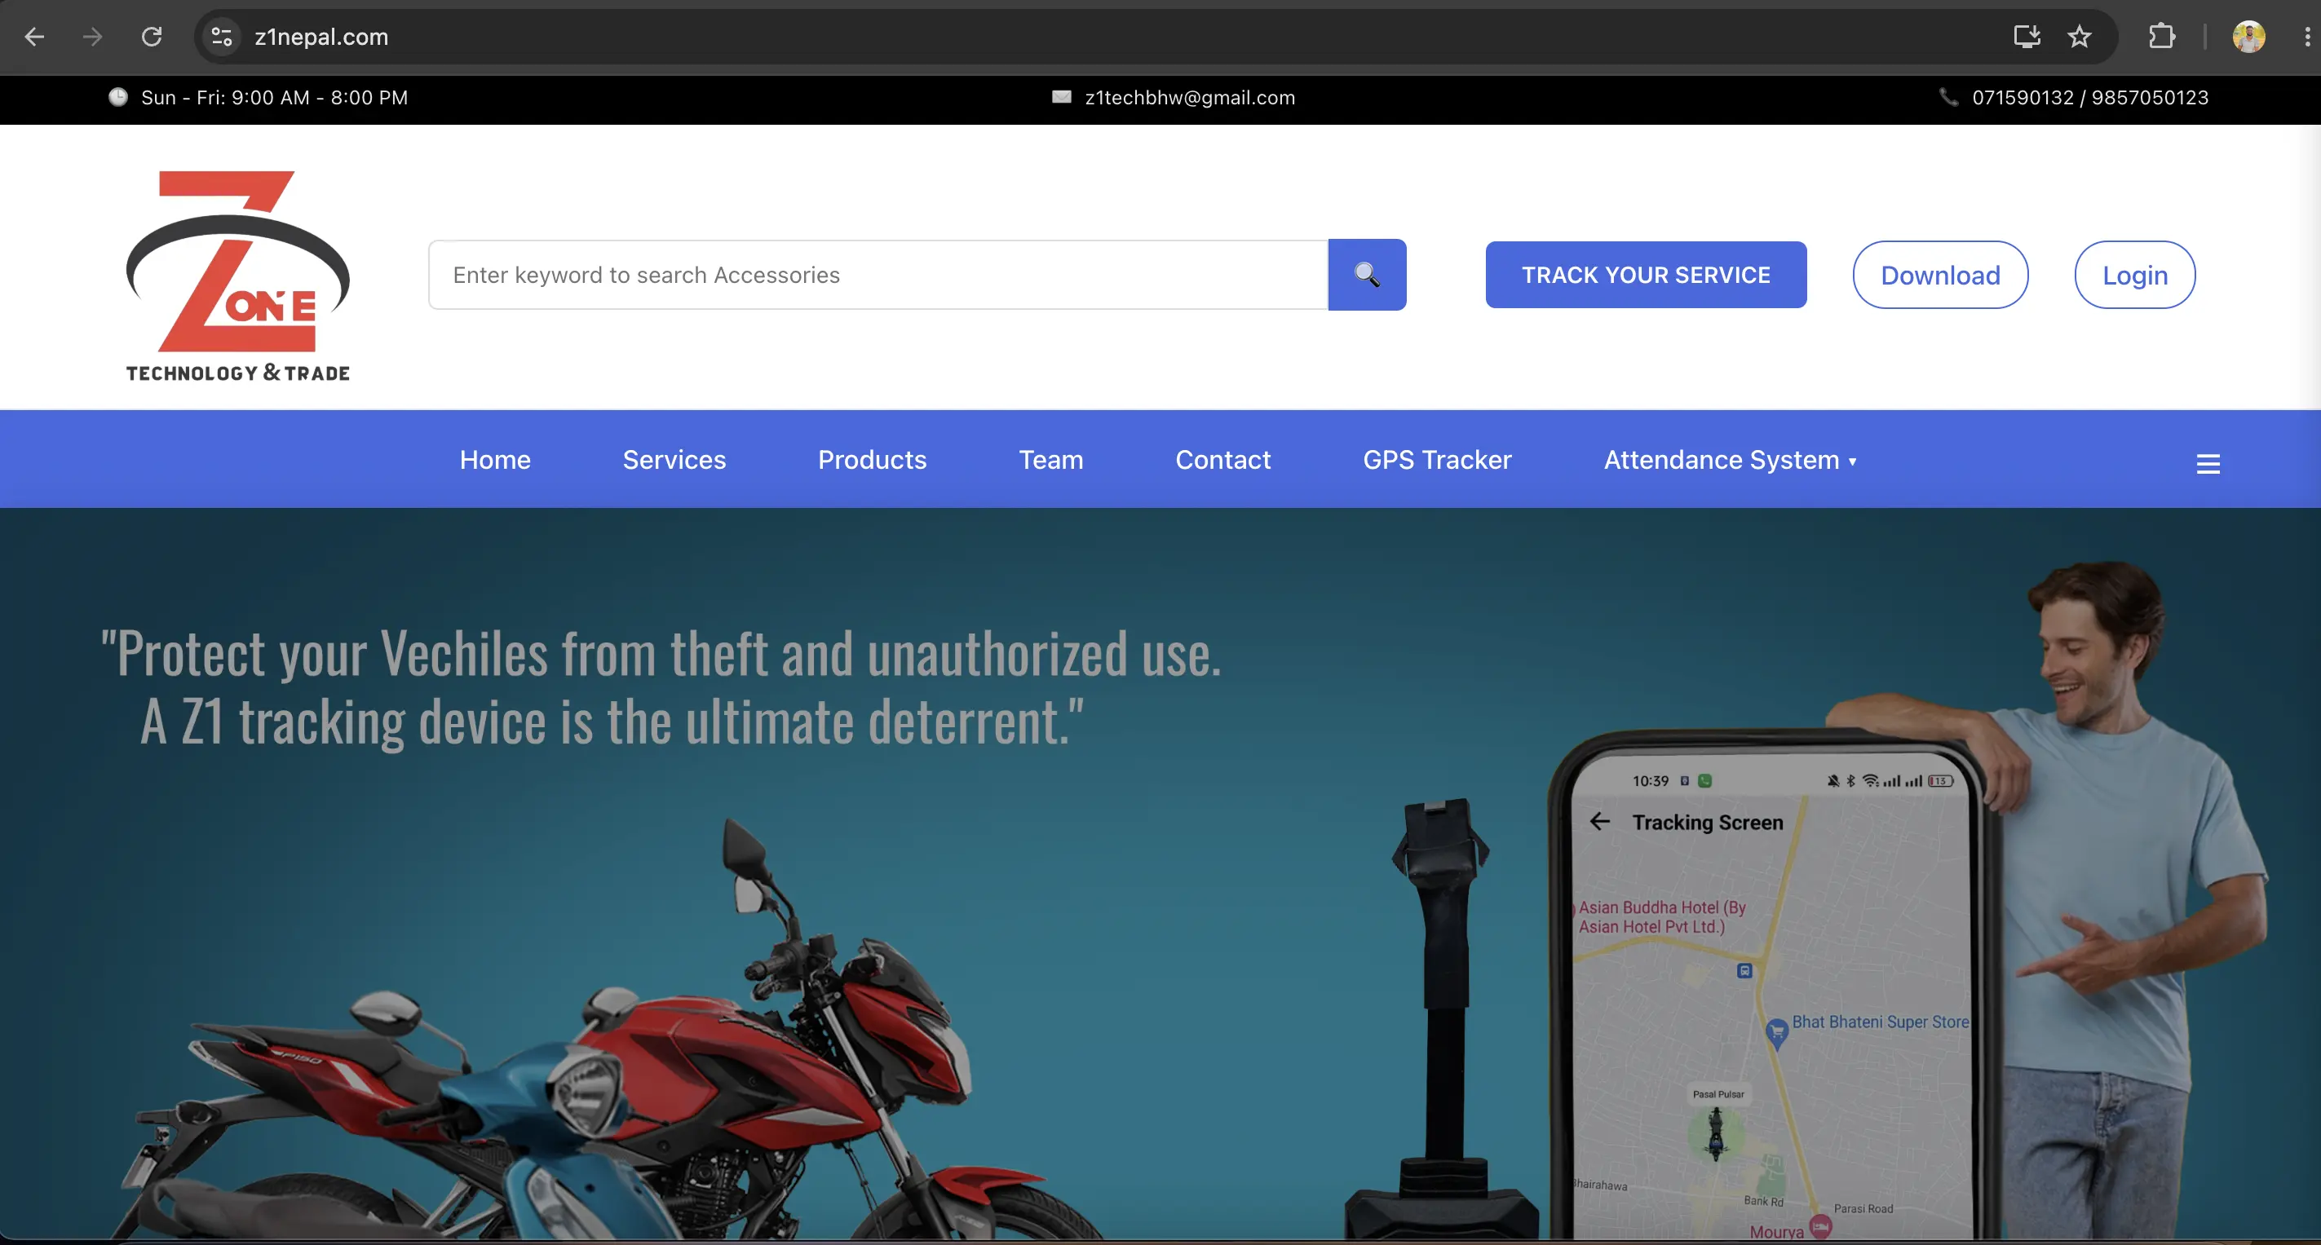The width and height of the screenshot is (2321, 1245).
Task: Click the browser forward arrow
Action: point(93,37)
